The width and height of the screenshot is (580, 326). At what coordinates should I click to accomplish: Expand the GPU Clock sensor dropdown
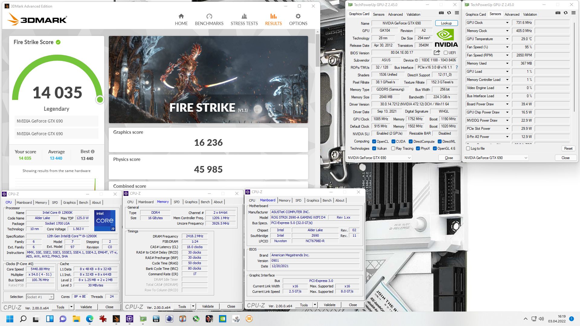tap(507, 23)
